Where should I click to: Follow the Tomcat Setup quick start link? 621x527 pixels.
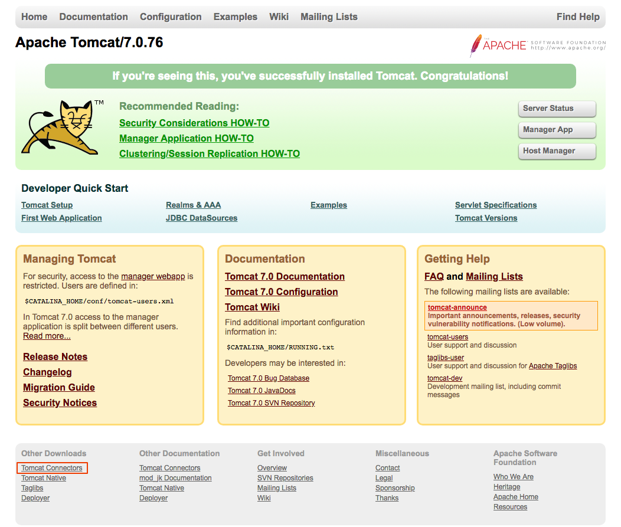click(x=47, y=205)
